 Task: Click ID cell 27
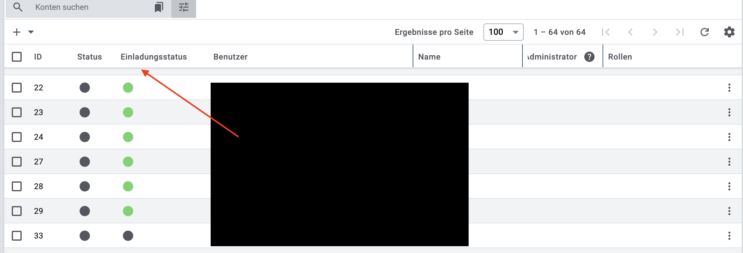[38, 162]
